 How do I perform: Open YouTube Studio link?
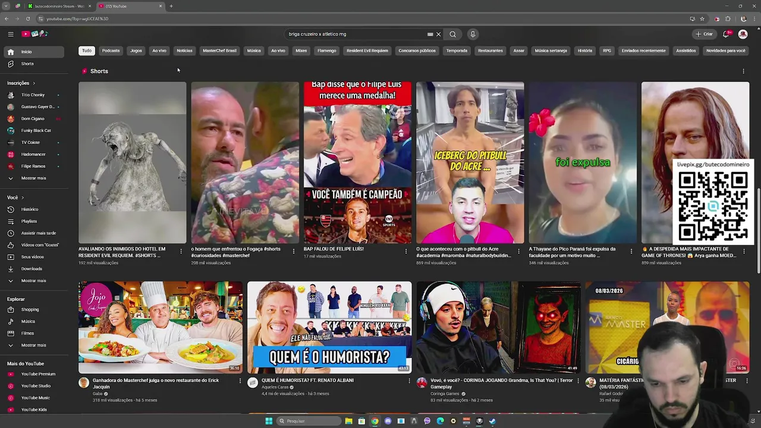tap(34, 386)
